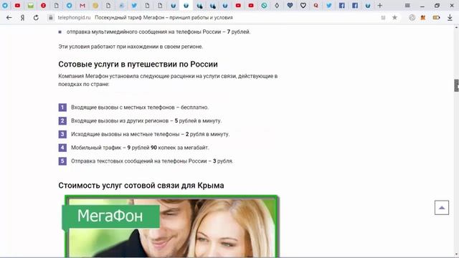
Task: Open the downloads panel
Action: [450, 17]
